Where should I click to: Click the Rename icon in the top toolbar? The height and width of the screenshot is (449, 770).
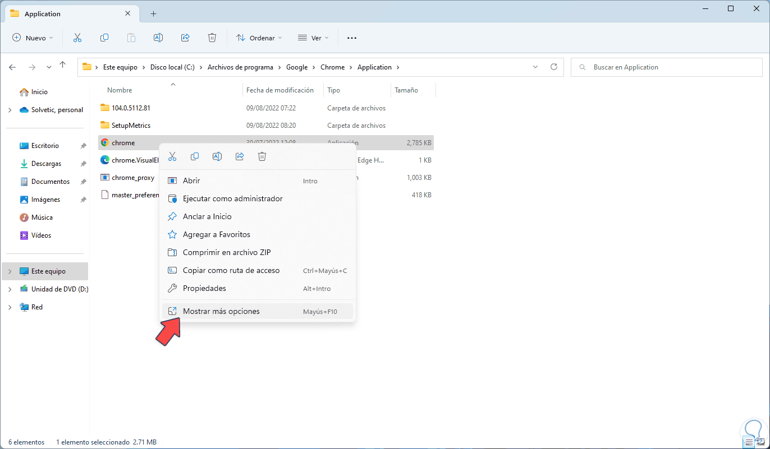[158, 38]
